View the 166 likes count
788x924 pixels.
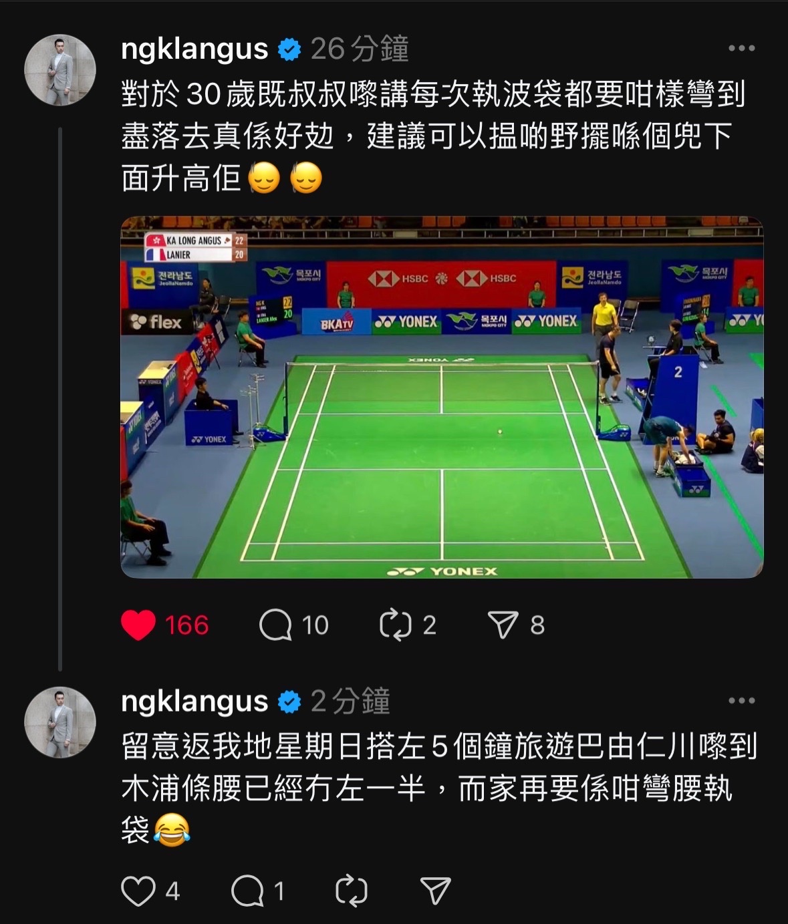point(187,625)
